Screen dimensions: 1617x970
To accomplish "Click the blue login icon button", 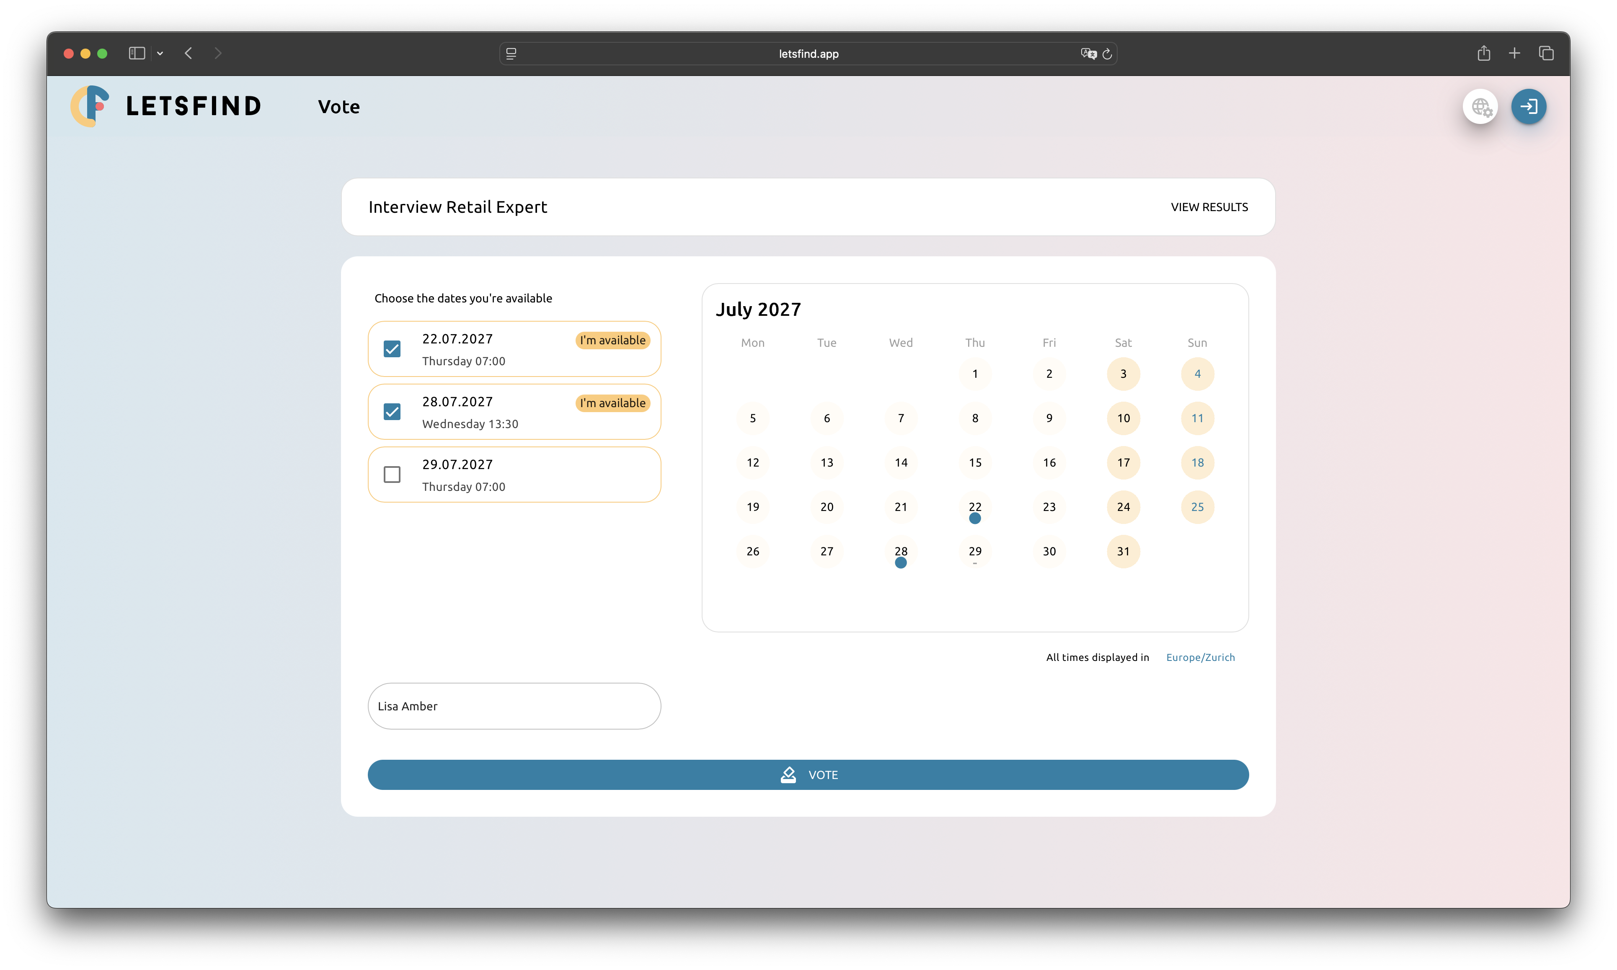I will tap(1529, 106).
